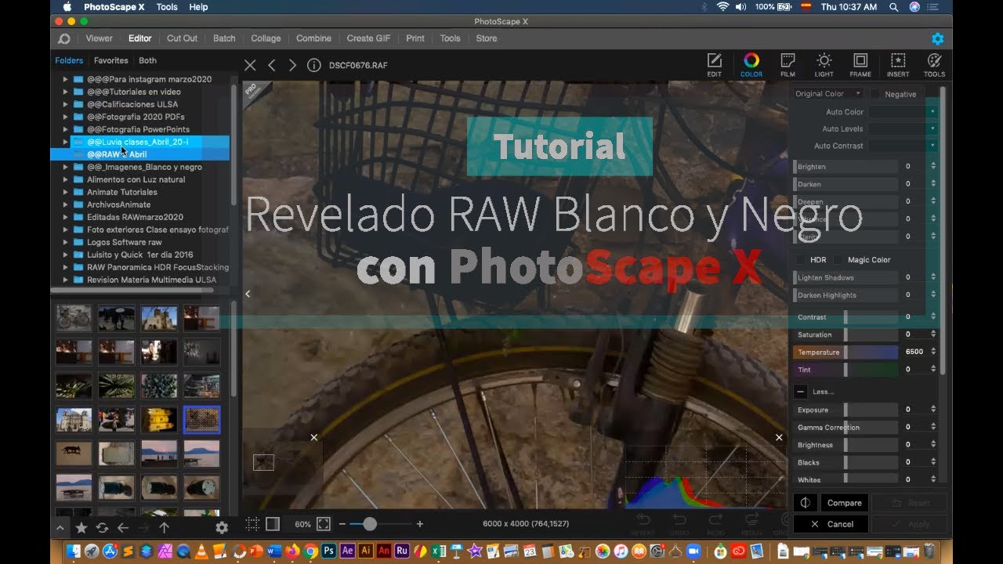Cancel the color adjustments
This screenshot has width=1003, height=564.
[x=831, y=524]
